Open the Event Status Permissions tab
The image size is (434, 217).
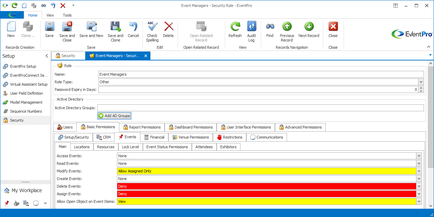point(167,147)
